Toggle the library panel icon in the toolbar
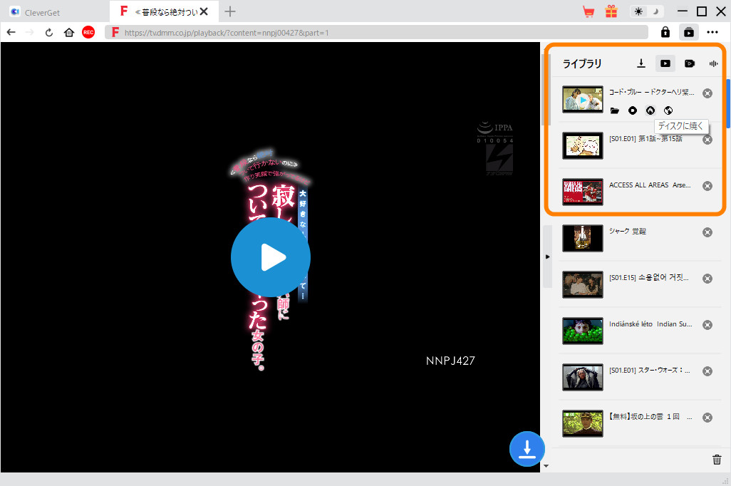The height and width of the screenshot is (486, 731). click(688, 32)
